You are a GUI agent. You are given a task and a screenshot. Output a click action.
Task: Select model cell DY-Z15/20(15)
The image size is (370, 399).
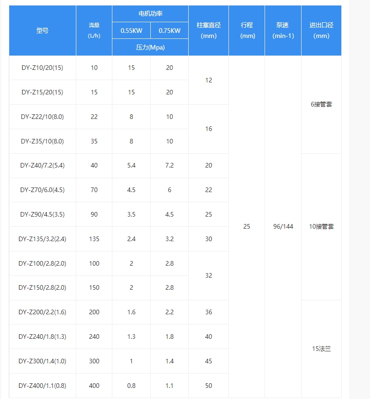43,92
